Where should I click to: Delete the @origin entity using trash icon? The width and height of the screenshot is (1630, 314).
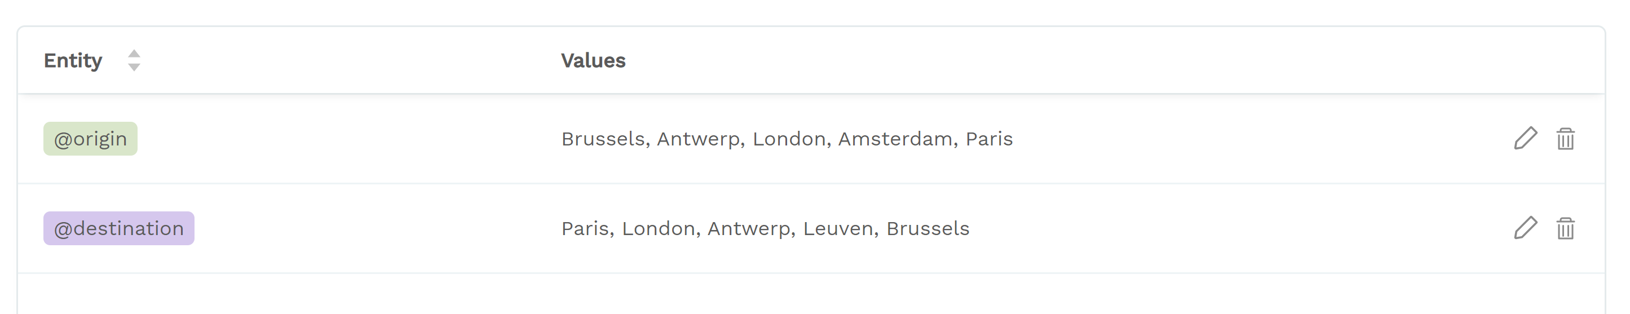[1566, 138]
